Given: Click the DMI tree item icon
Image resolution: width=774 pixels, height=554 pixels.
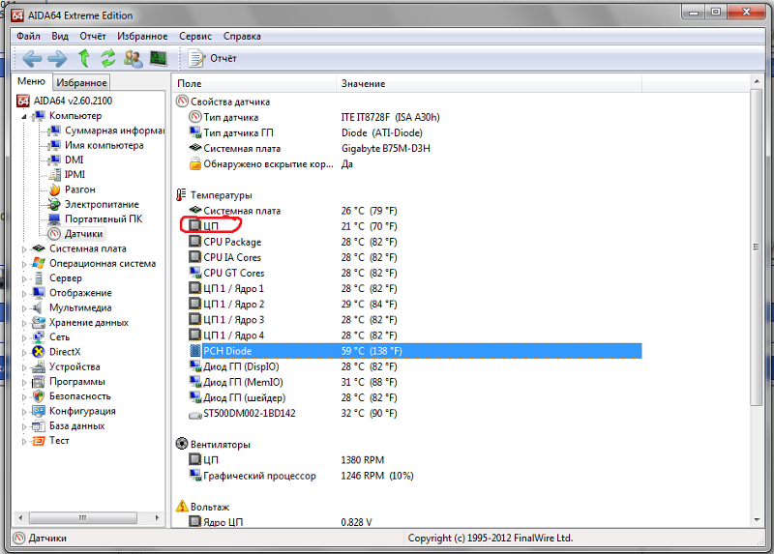Looking at the screenshot, I should click(54, 160).
